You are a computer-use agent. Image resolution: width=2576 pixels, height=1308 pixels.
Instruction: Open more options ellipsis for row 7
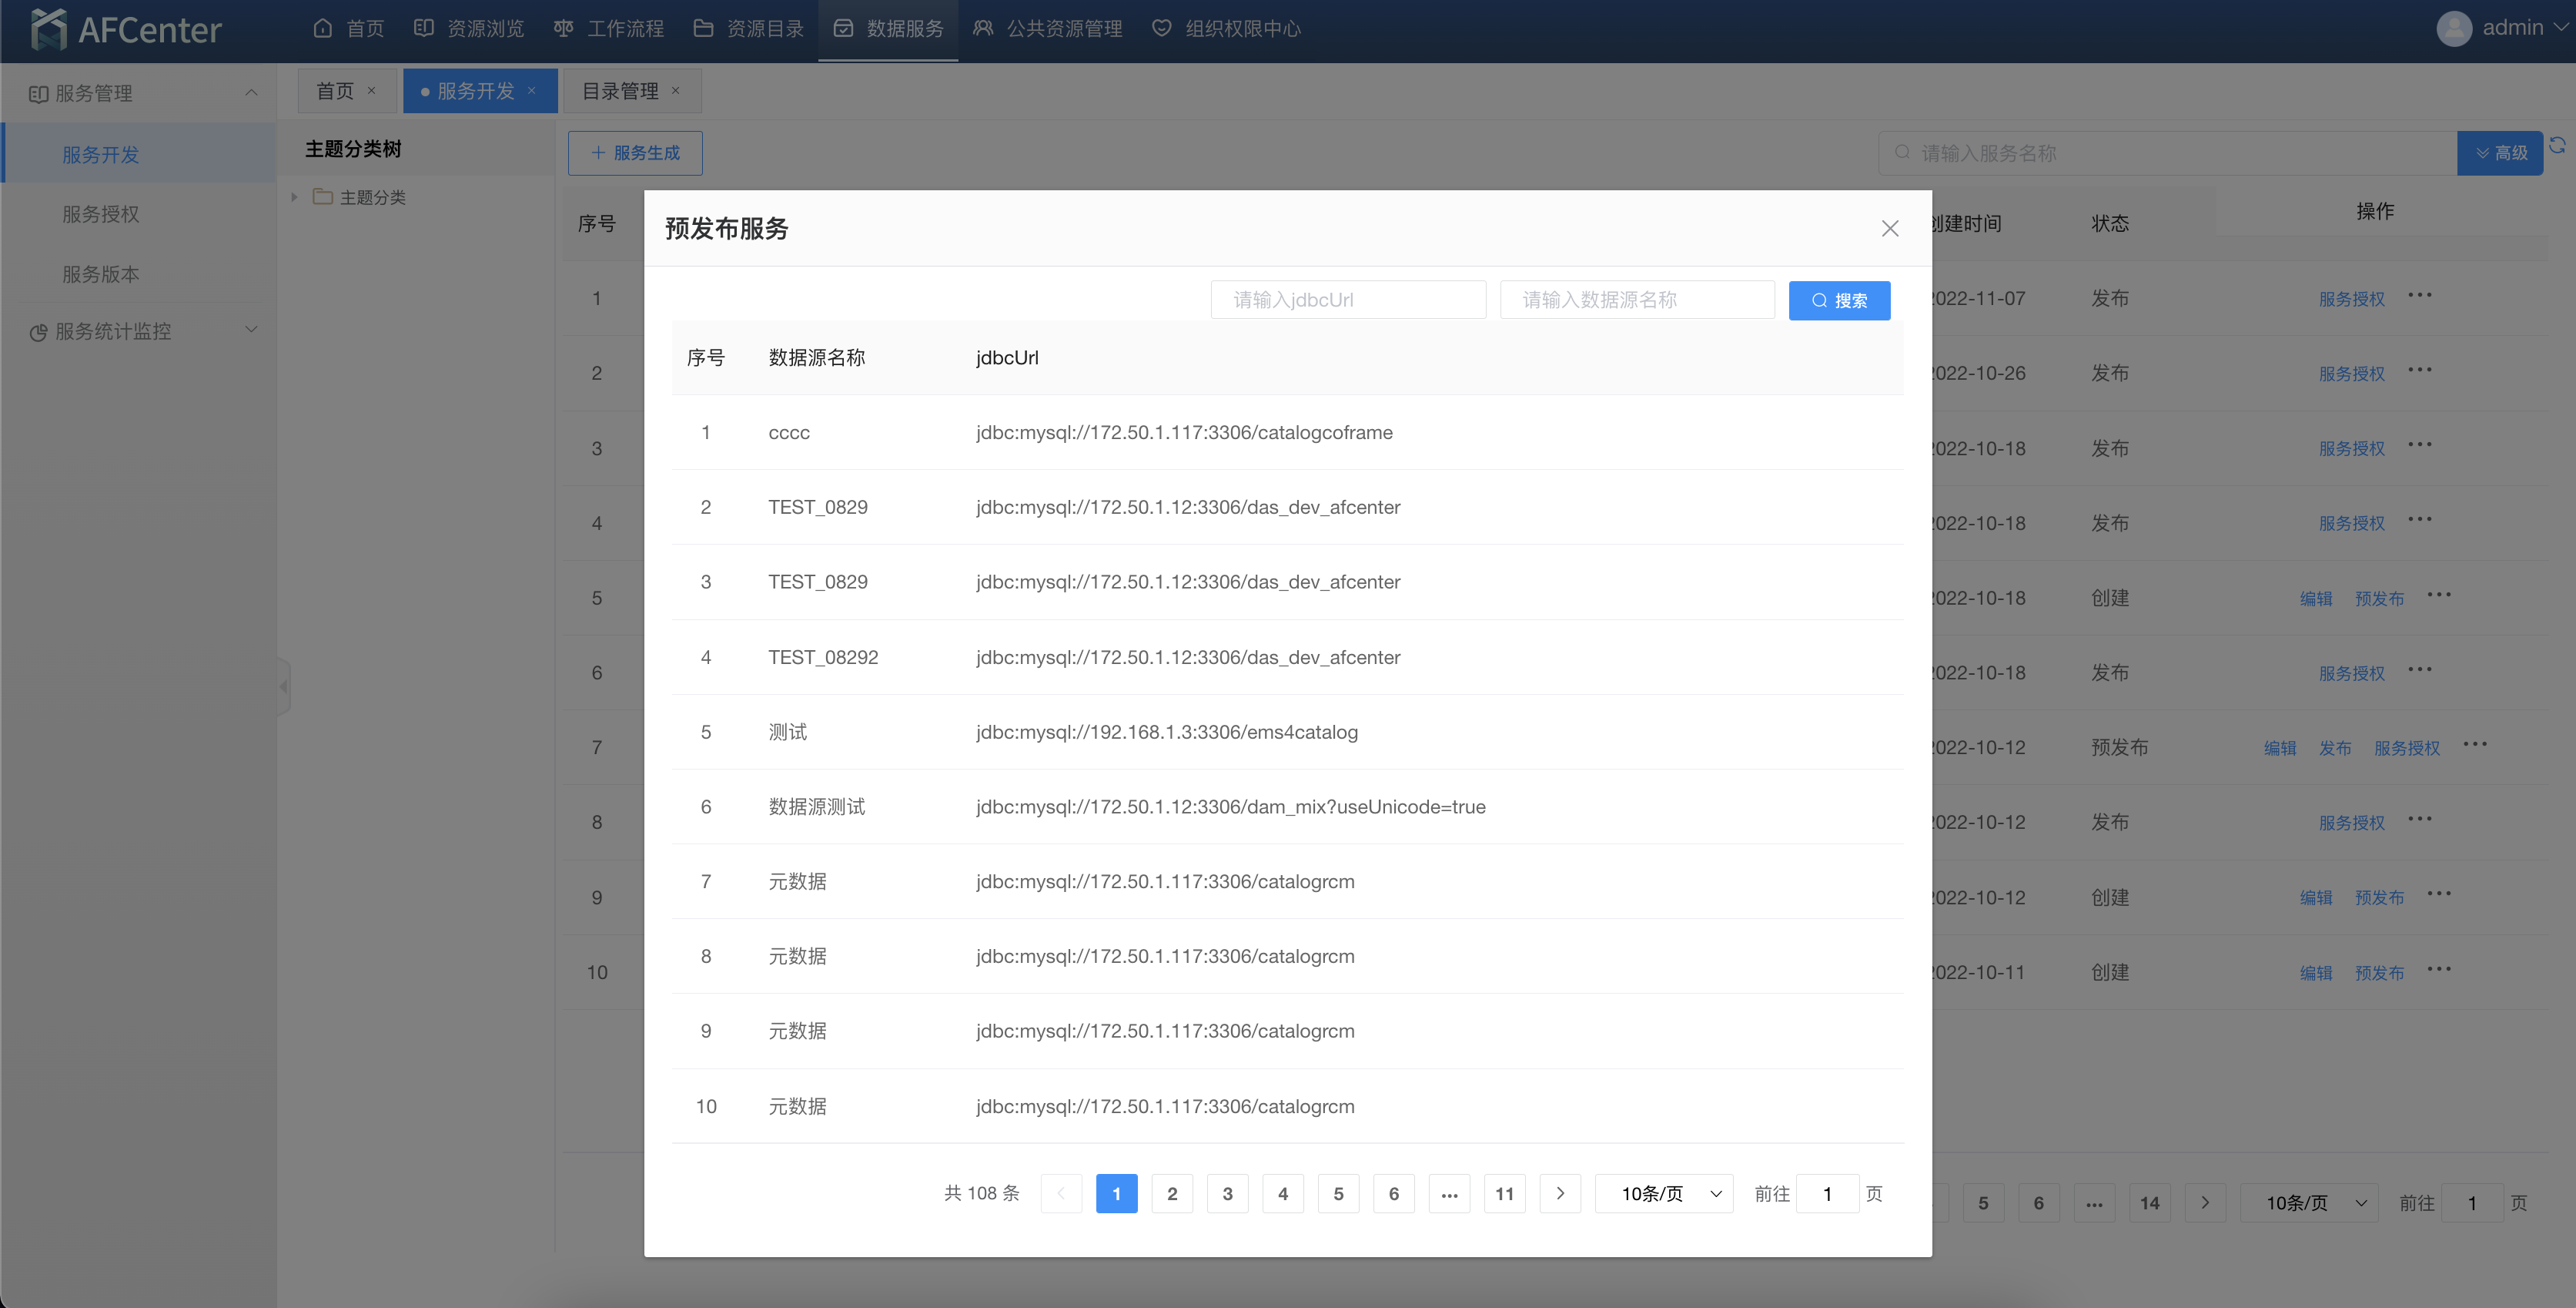coord(2475,745)
